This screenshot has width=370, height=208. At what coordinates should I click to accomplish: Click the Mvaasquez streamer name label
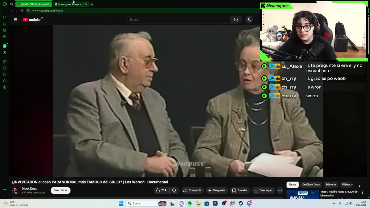(x=277, y=6)
